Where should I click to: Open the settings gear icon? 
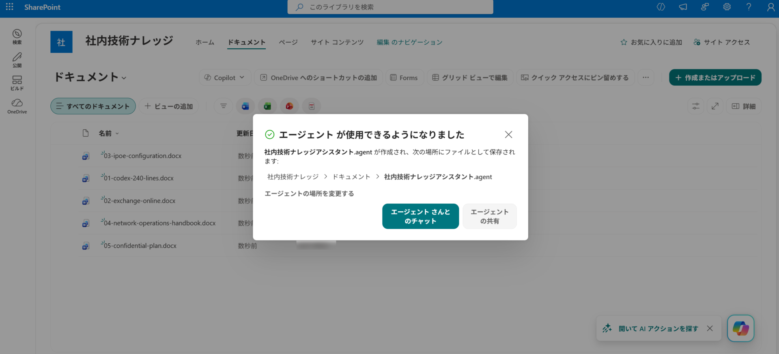pos(727,7)
